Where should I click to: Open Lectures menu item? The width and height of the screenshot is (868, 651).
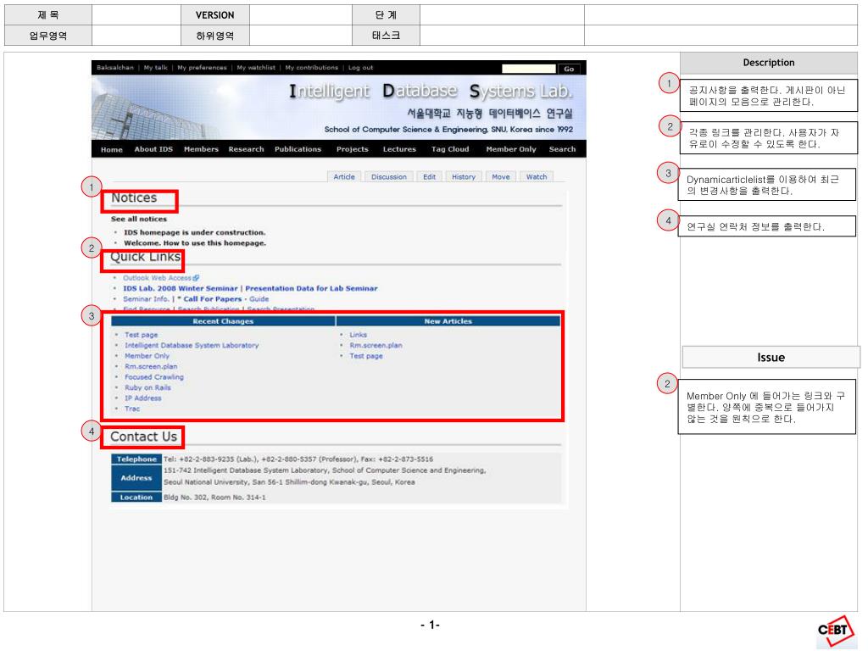tap(399, 149)
